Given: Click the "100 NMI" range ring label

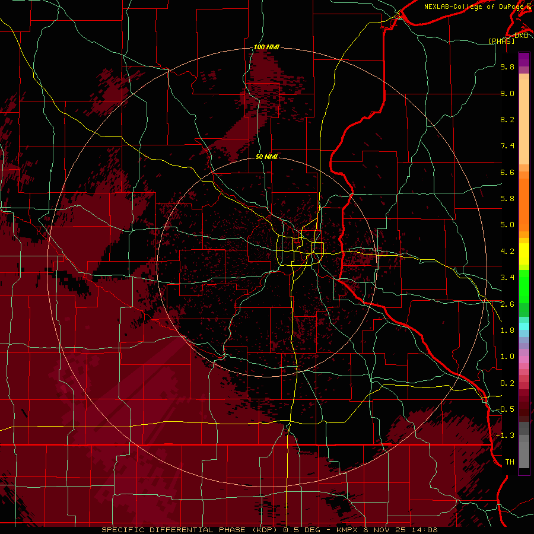Looking at the screenshot, I should (x=266, y=47).
